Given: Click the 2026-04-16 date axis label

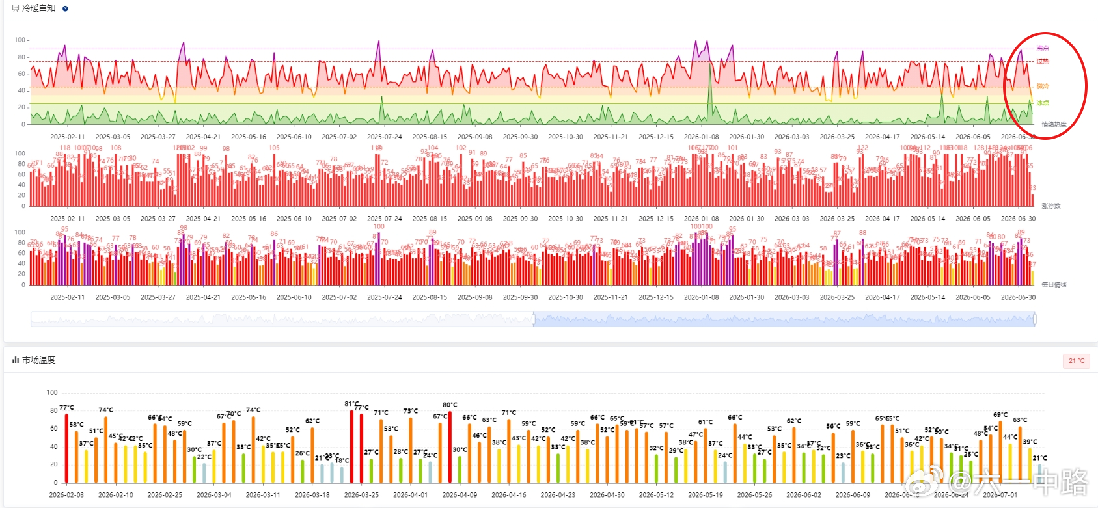Looking at the screenshot, I should click(x=509, y=495).
